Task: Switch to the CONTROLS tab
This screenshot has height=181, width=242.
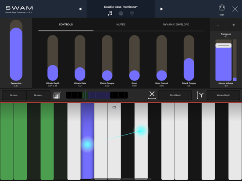Action: click(66, 24)
